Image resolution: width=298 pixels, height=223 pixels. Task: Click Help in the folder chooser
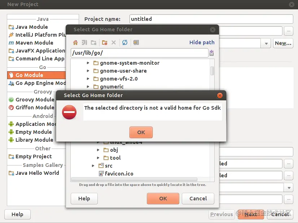tap(84, 199)
